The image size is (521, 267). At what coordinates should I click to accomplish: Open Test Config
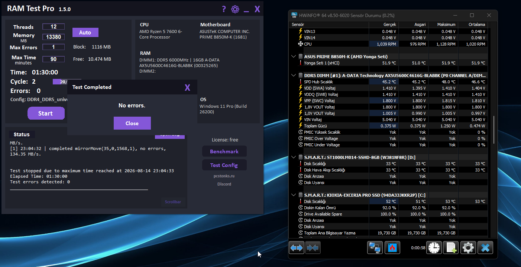[x=224, y=165]
